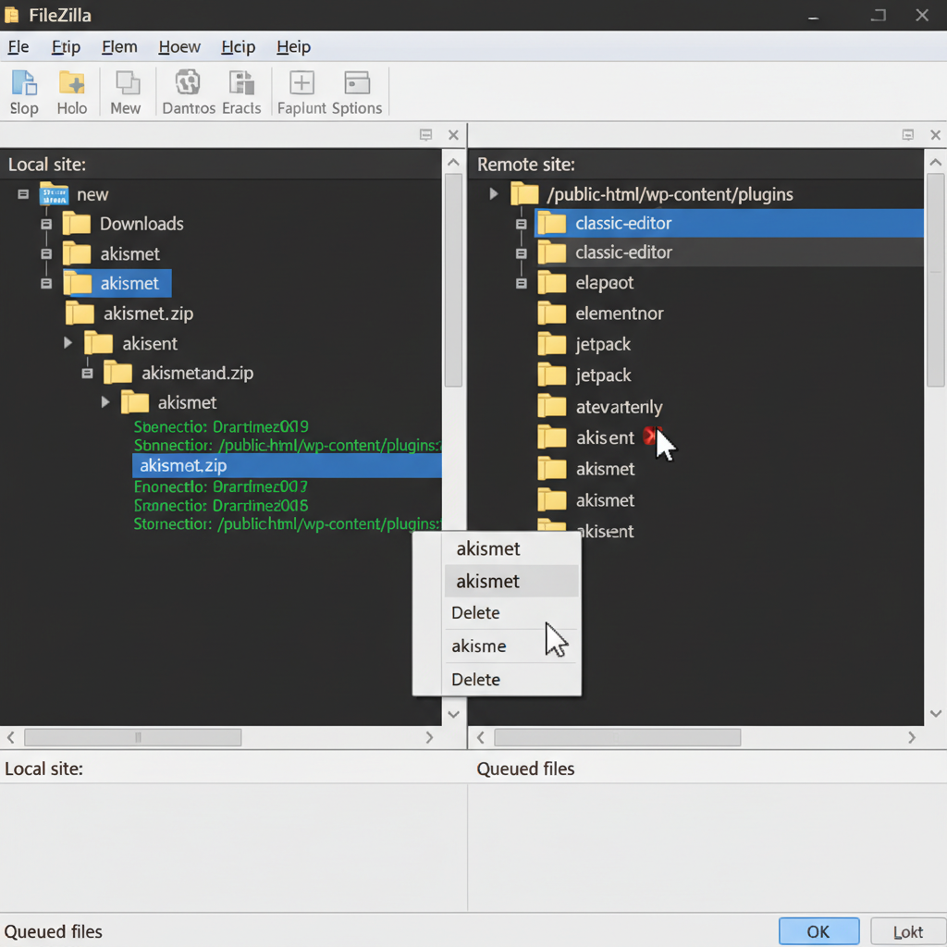Click the elementnor folder icon
This screenshot has width=947, height=947.
552,313
